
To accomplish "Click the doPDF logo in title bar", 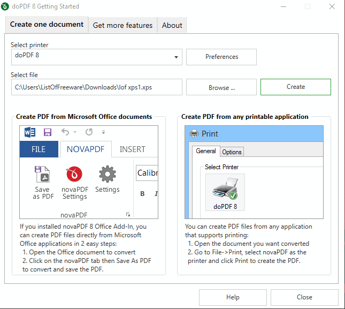I will point(5,6).
